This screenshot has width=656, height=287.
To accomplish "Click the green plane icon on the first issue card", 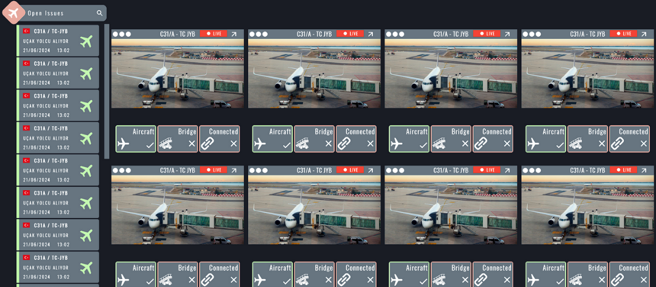I will (86, 41).
